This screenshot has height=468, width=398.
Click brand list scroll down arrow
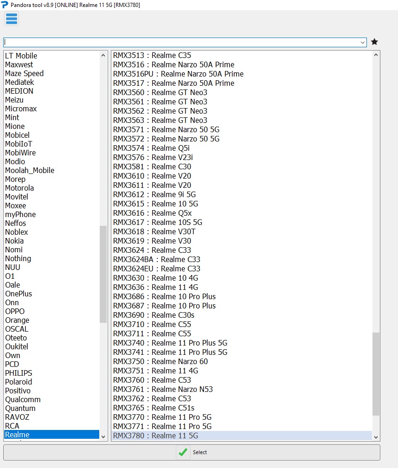pyautogui.click(x=103, y=436)
